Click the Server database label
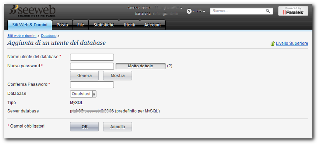The height and width of the screenshot is (145, 319). tap(23, 111)
